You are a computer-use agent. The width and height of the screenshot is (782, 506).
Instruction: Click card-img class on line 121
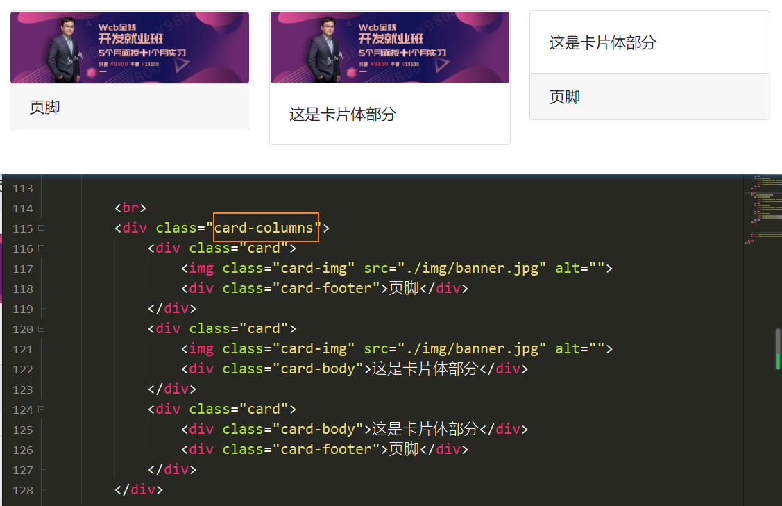coord(314,349)
